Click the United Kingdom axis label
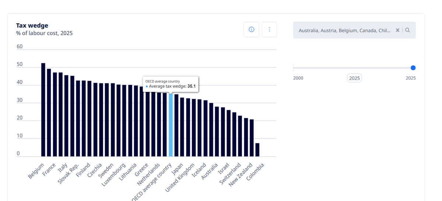The image size is (442, 201). (180, 177)
